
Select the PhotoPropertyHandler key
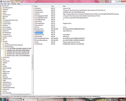(x=9, y=88)
